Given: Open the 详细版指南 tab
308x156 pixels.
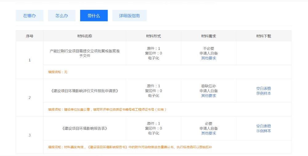Looking at the screenshot, I should click(x=129, y=16).
